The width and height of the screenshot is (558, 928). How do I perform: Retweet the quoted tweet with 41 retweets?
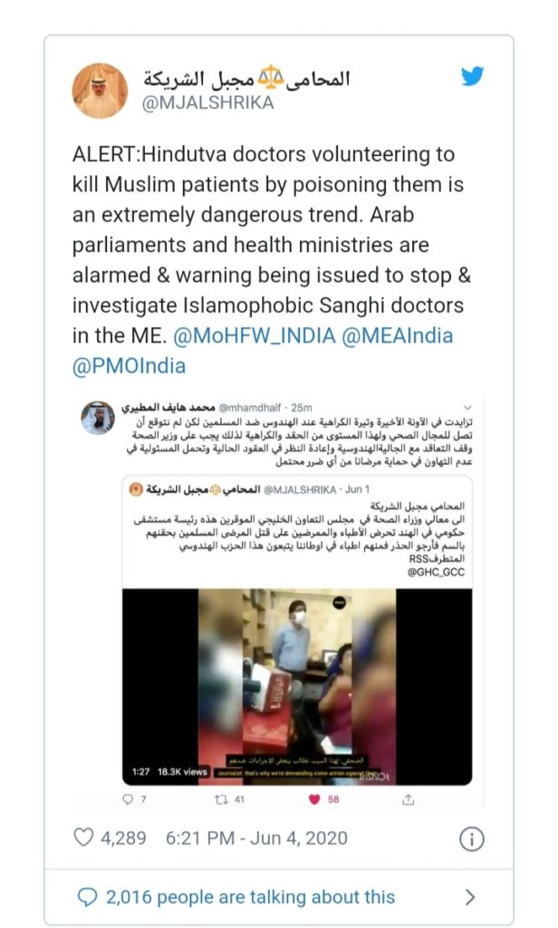[x=221, y=799]
